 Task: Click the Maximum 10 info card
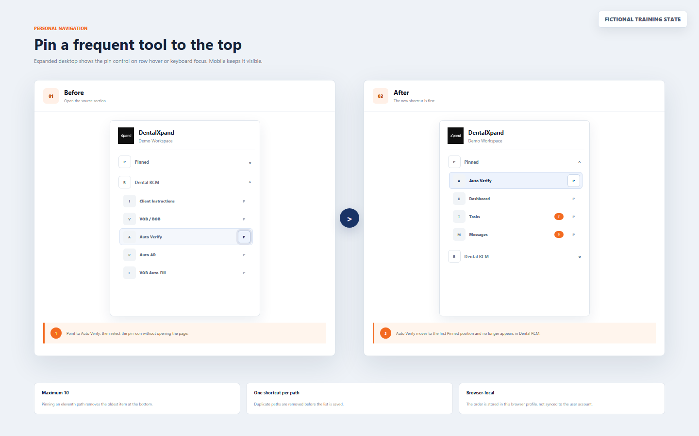point(137,398)
